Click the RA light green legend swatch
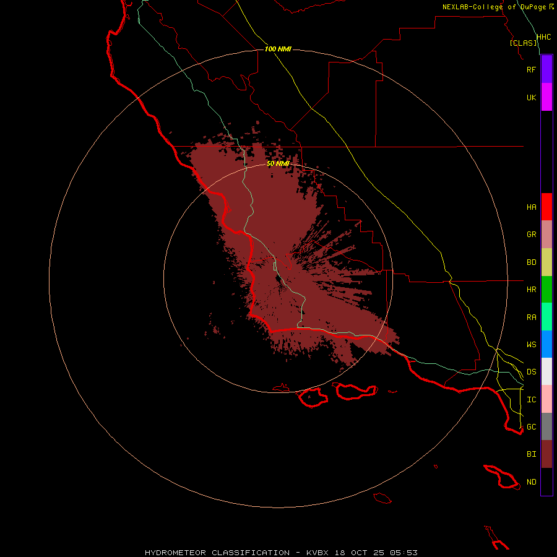557x557 pixels. click(x=546, y=317)
